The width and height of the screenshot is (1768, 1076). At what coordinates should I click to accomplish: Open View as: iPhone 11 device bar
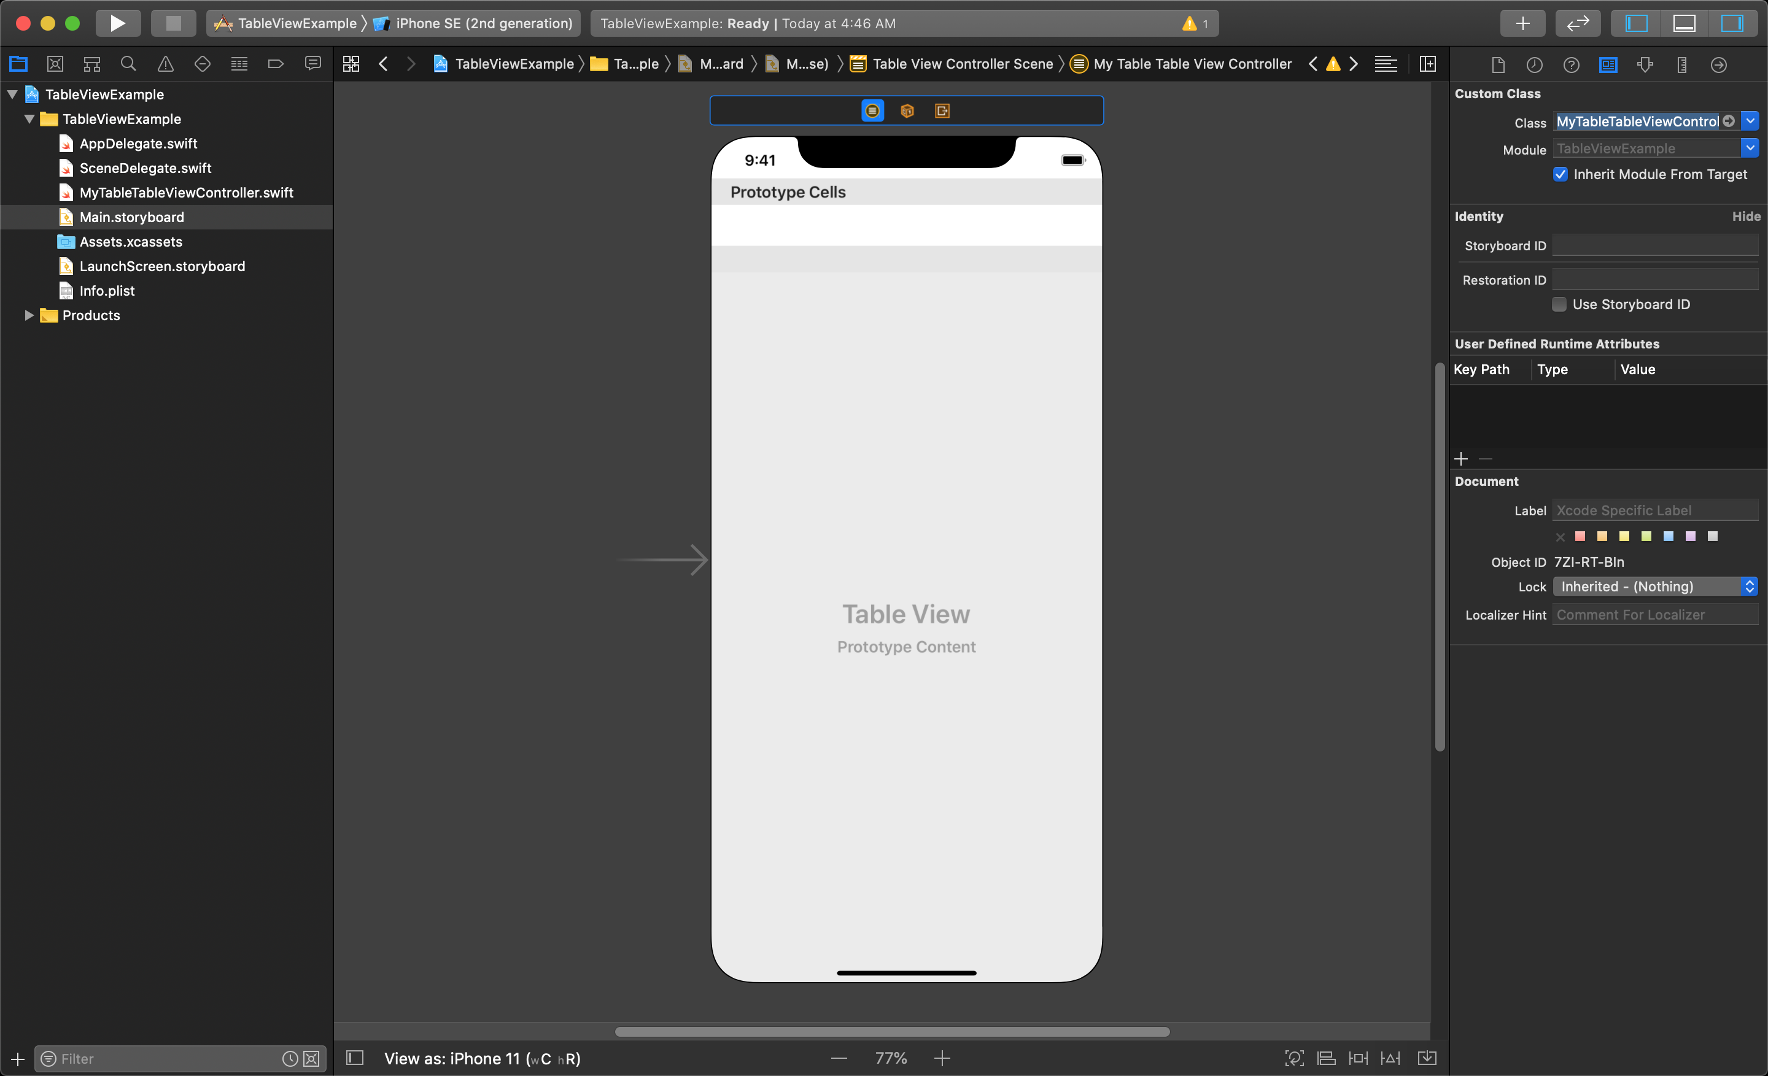coord(482,1058)
